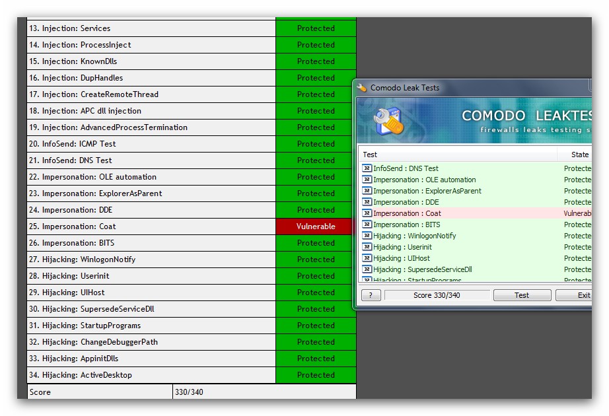Click the Protected cell for 34. Hijacking: ActiveDesktop
This screenshot has width=609, height=416.
316,375
